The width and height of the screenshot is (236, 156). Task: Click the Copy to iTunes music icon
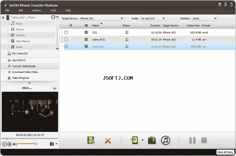pyautogui.click(x=165, y=140)
